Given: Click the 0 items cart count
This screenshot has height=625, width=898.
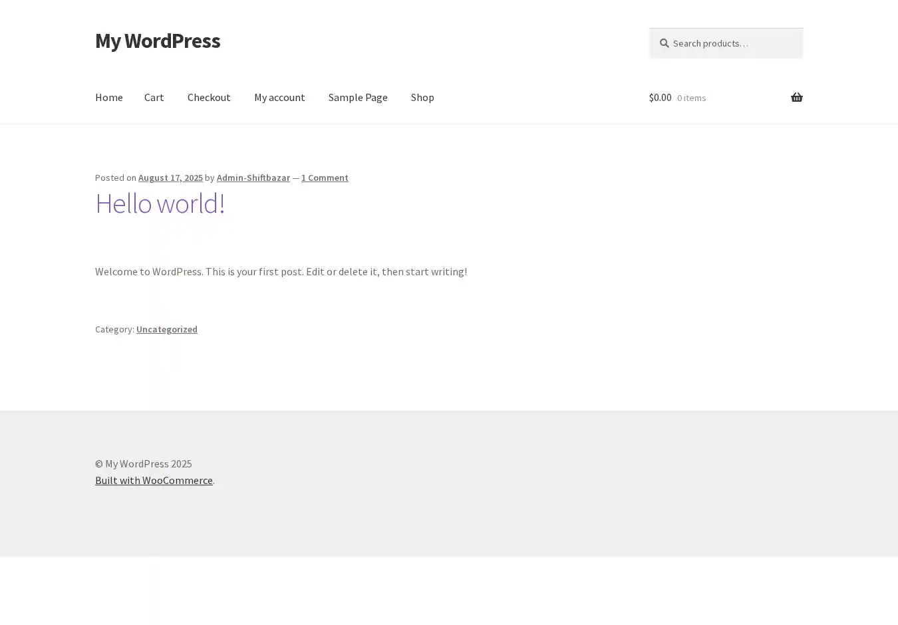Looking at the screenshot, I should click(x=691, y=98).
